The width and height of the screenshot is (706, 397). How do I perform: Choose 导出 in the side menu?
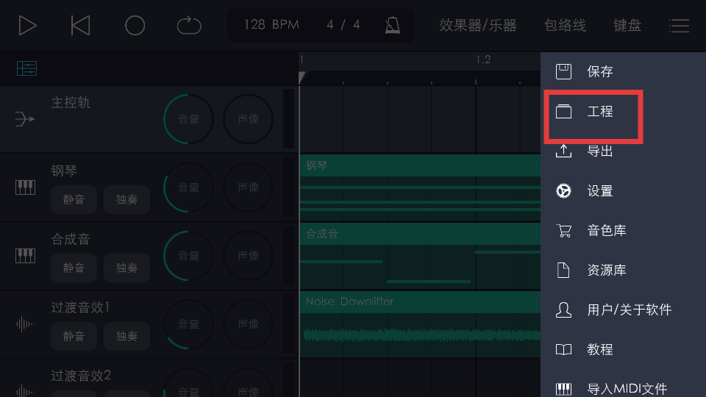(x=599, y=151)
